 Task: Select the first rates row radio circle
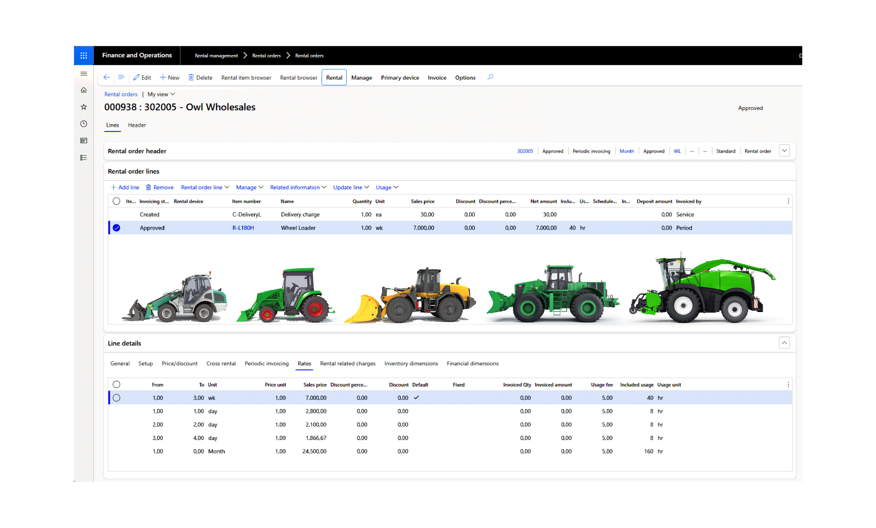117,398
